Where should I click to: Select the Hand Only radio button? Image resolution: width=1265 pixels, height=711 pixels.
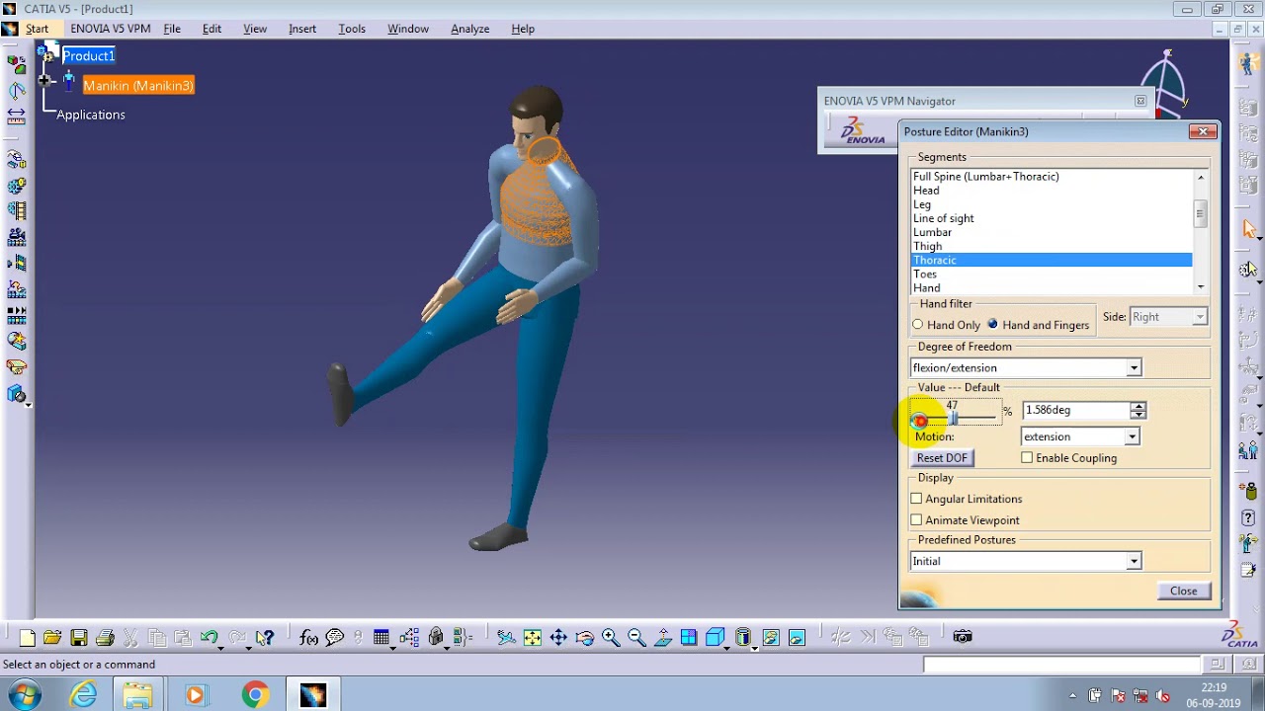918,325
